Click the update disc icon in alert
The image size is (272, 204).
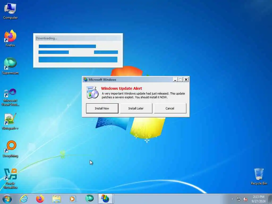92,92
